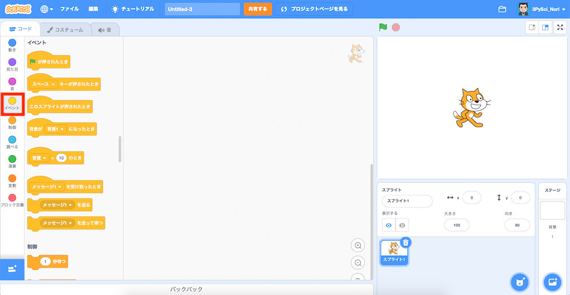Zoom in the code workspace
Viewport: 570px width, 295px height.
358,245
